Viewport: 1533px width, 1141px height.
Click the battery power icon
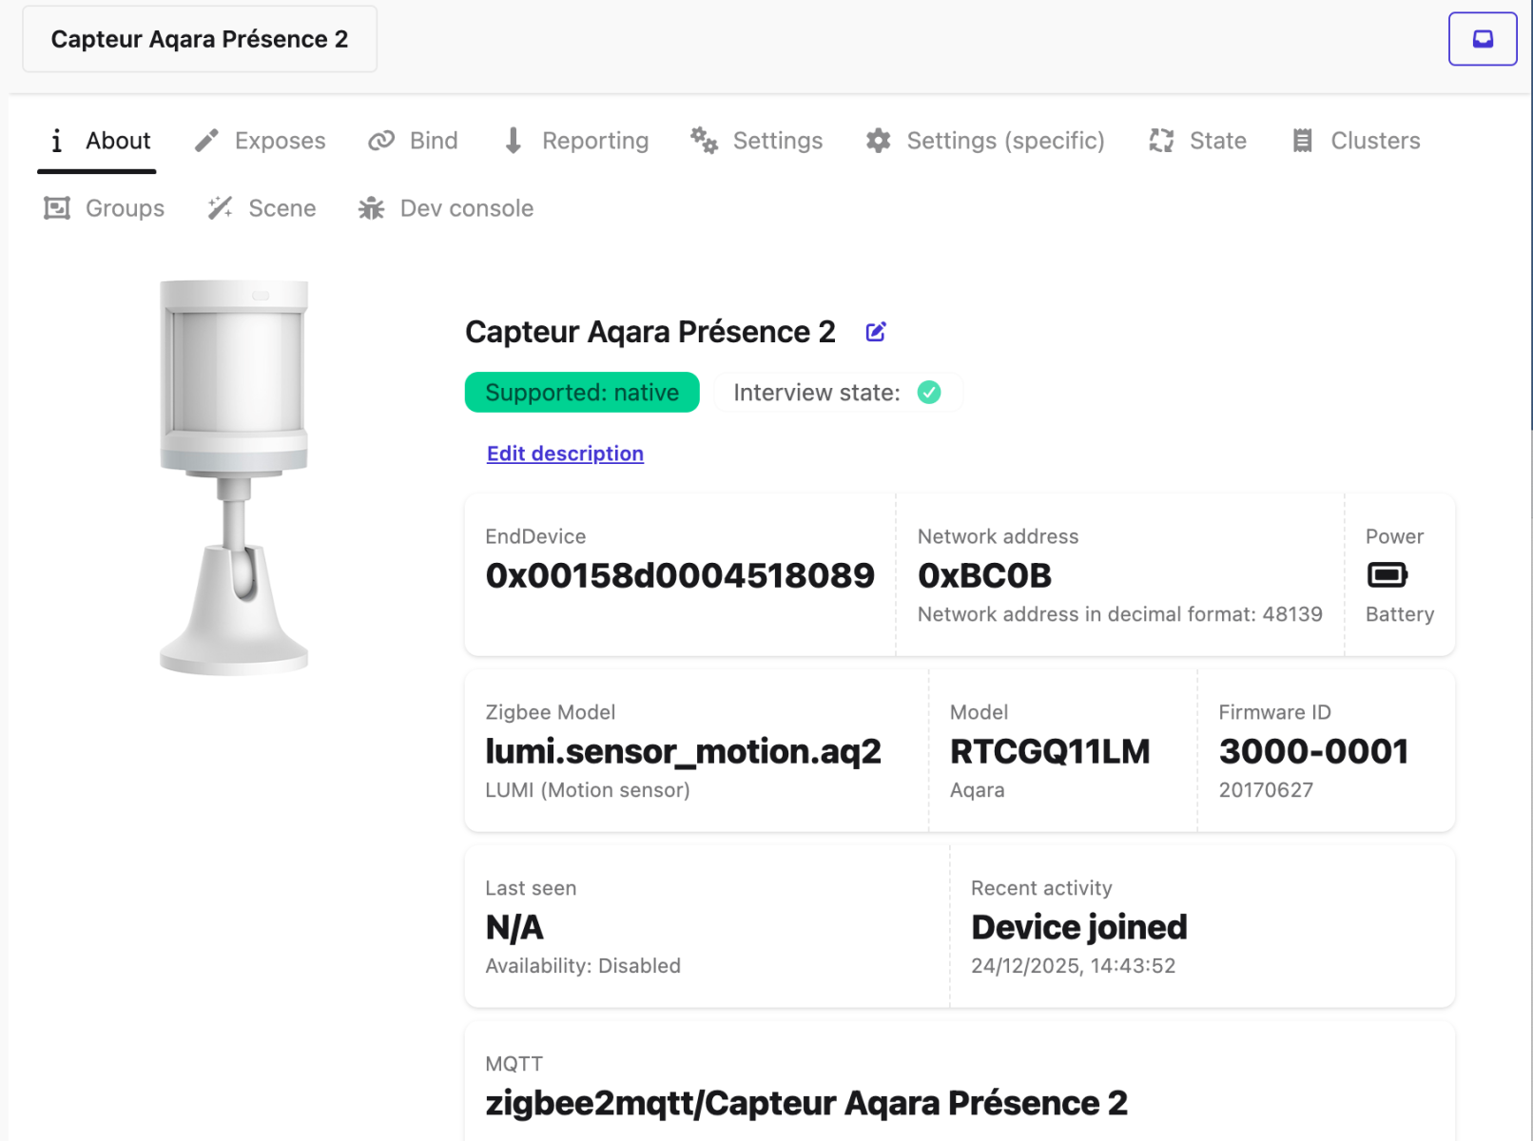(1387, 575)
